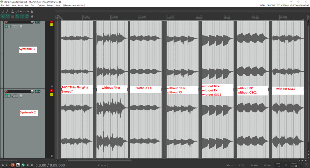The width and height of the screenshot is (310, 168).
Task: Open the Item menu
Action: [x=27, y=5]
